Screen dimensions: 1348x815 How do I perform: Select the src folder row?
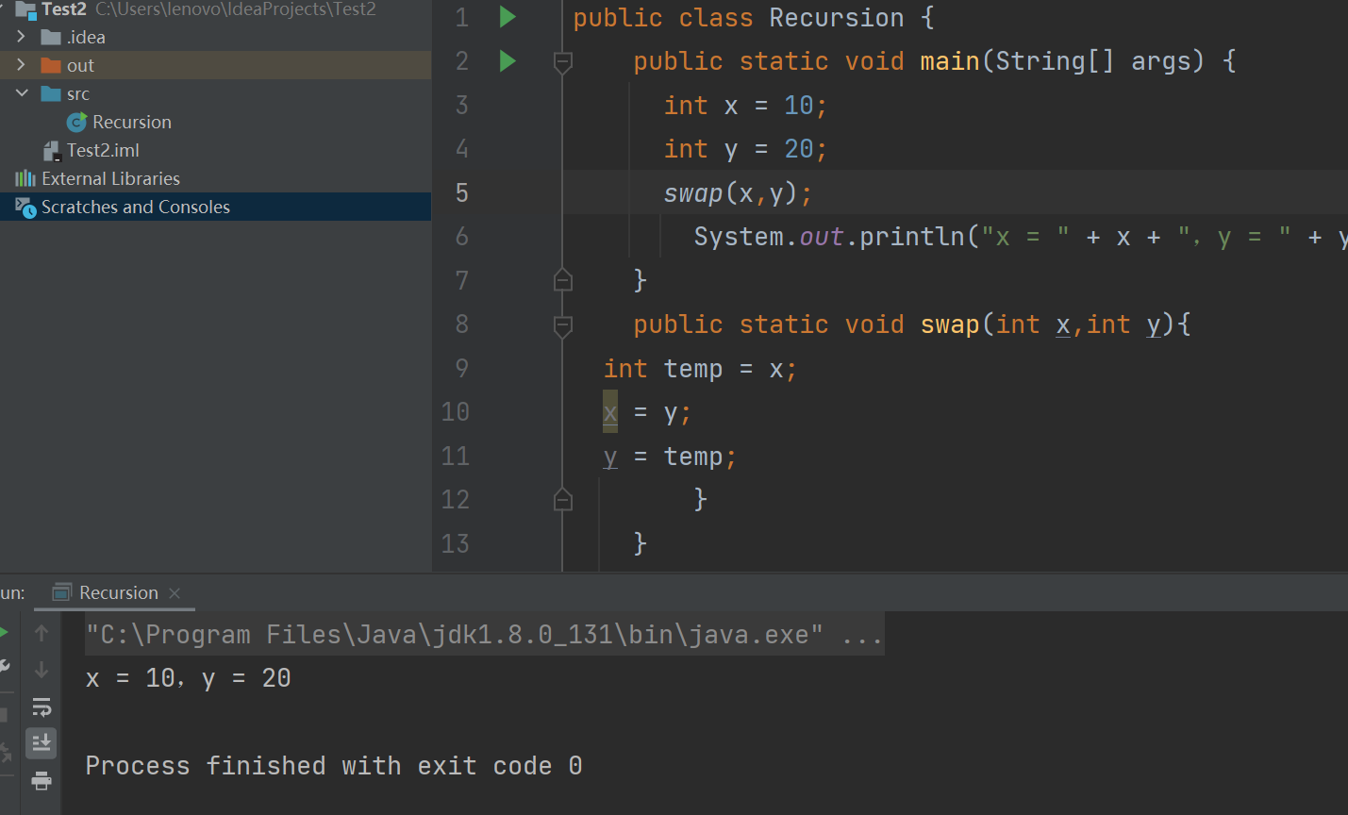click(215, 93)
